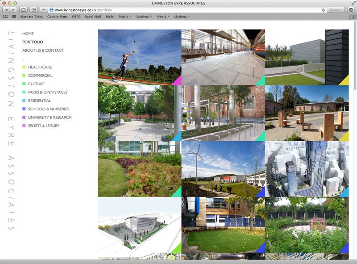Show Top Sites grid icon
The width and height of the screenshot is (357, 264).
14,17
